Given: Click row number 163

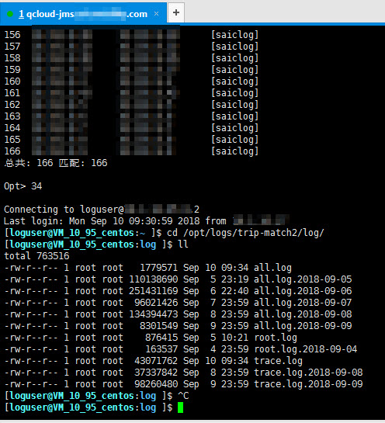Looking at the screenshot, I should click(x=12, y=116).
